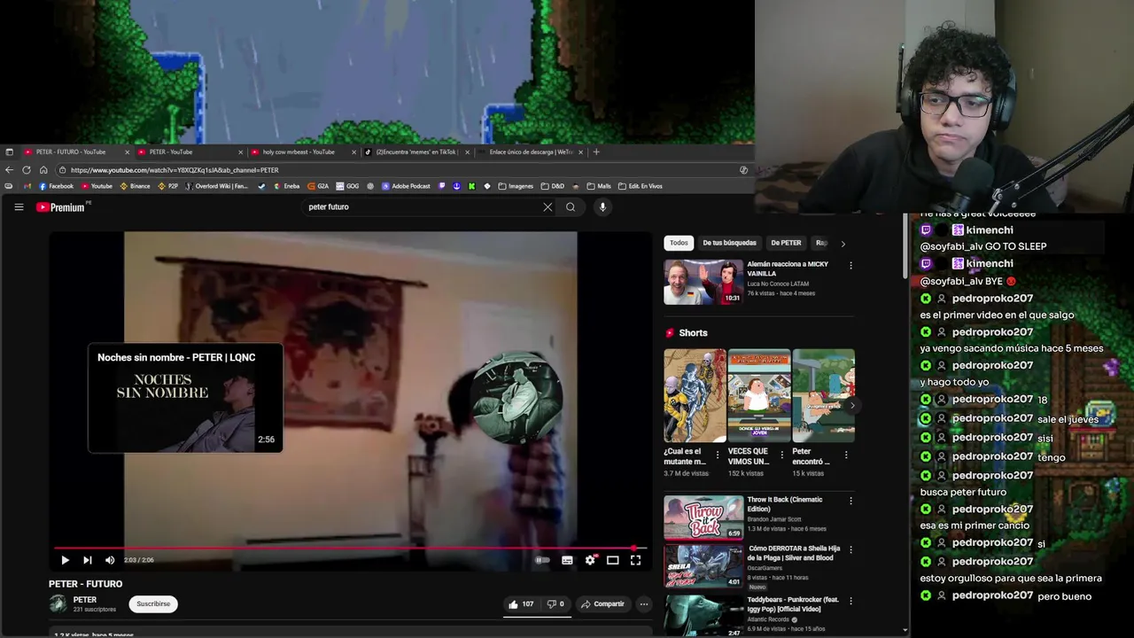Viewport: 1134px width, 638px height.
Task: Show more filter chips with arrow
Action: tap(843, 244)
